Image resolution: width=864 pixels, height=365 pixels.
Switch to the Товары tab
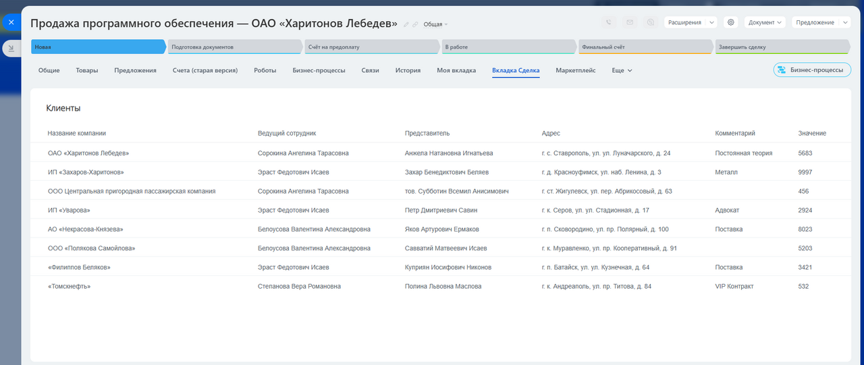86,70
